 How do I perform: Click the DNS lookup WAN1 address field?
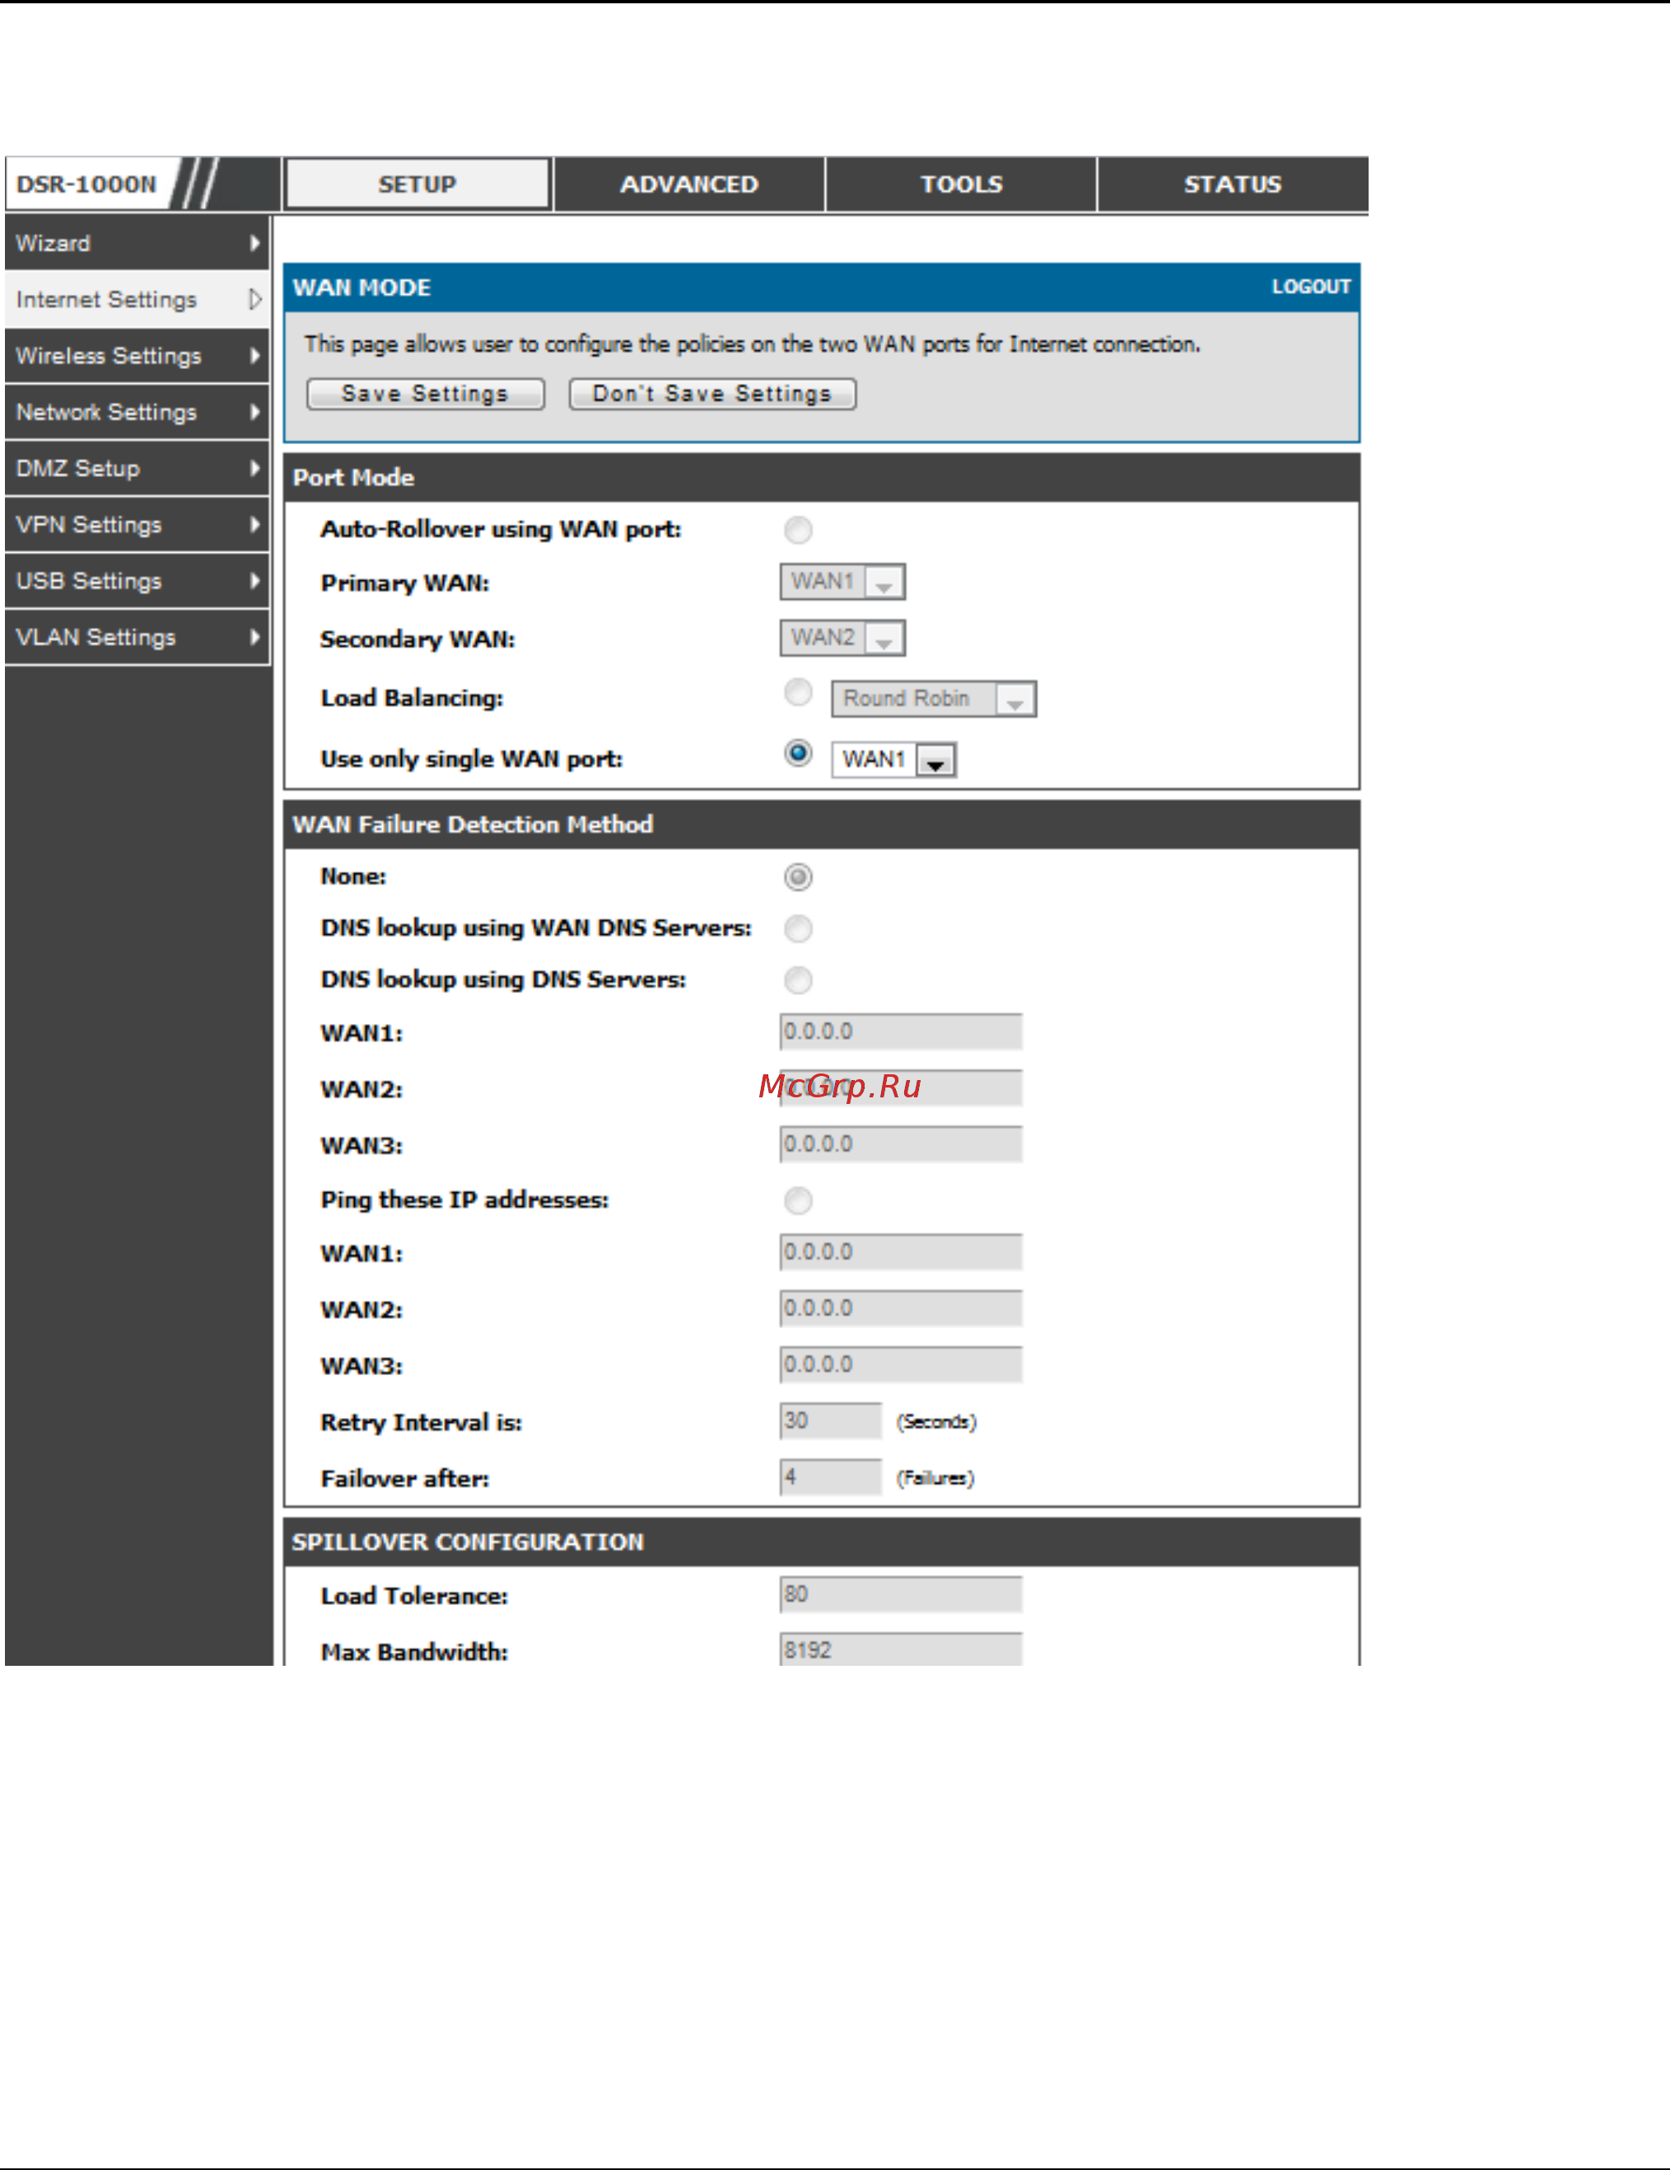901,1032
